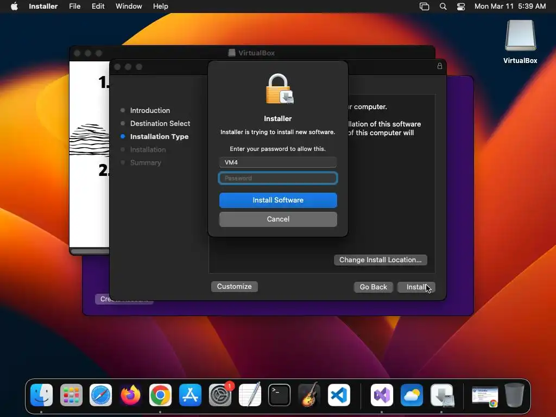Click the Installation Type step
Screen dimensions: 556x417
159,136
